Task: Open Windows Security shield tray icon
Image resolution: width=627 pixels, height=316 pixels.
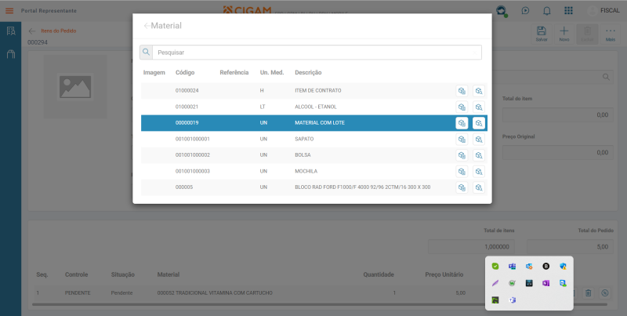Action: click(563, 266)
